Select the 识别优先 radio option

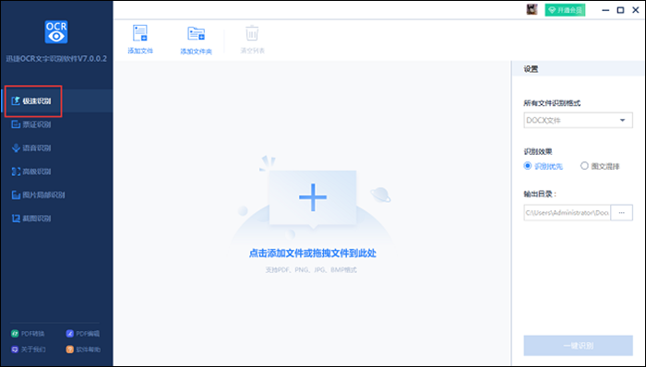click(x=543, y=166)
